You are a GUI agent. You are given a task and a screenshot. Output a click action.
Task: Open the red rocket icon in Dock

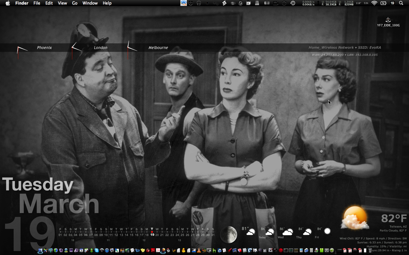[229, 250]
